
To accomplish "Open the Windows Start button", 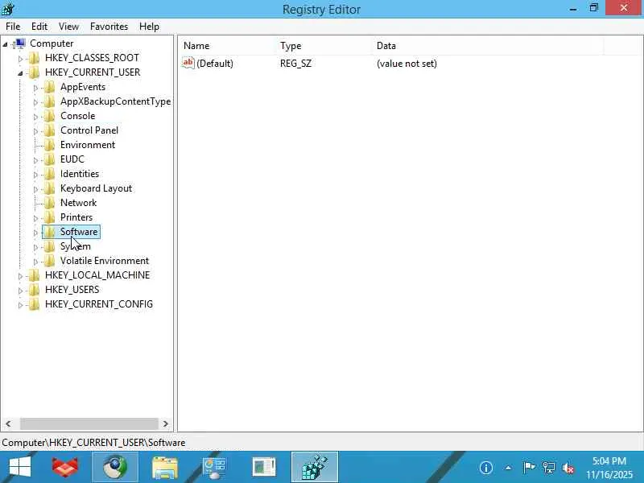I will 19,467.
